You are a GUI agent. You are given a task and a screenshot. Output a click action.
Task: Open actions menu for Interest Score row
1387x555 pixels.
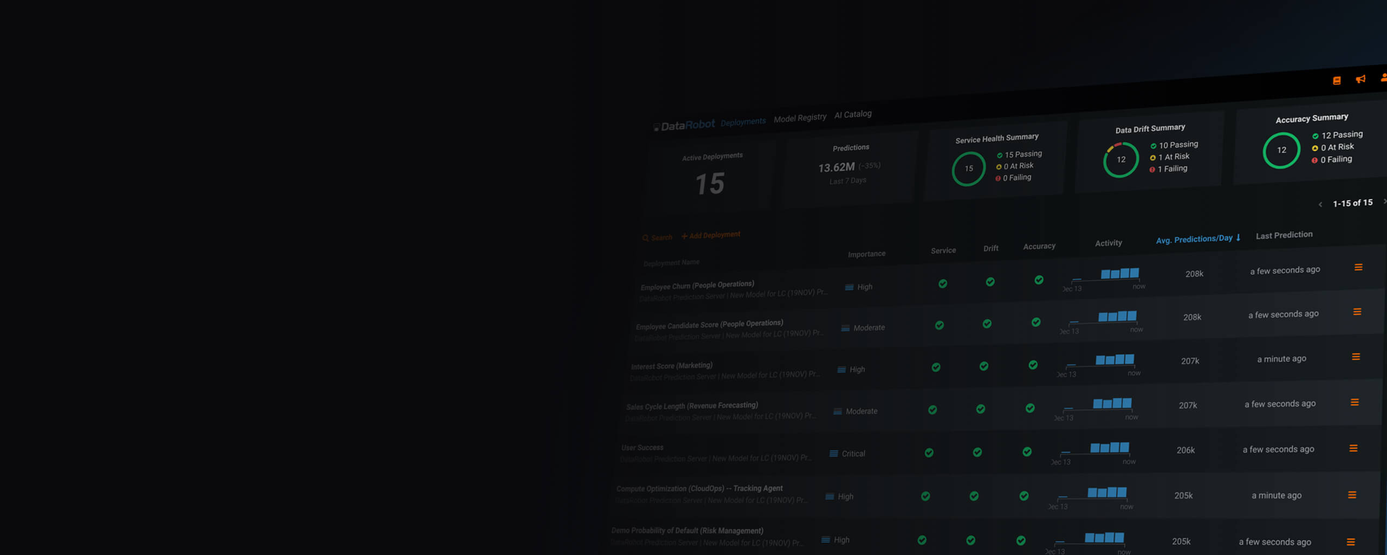1356,357
